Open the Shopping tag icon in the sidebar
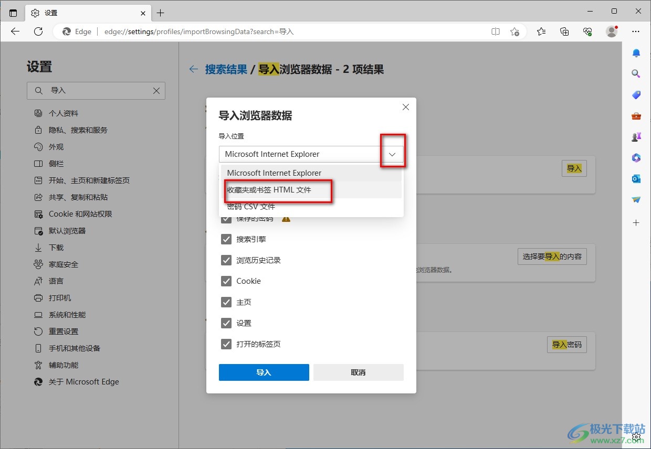Viewport: 651px width, 449px height. pyautogui.click(x=636, y=95)
